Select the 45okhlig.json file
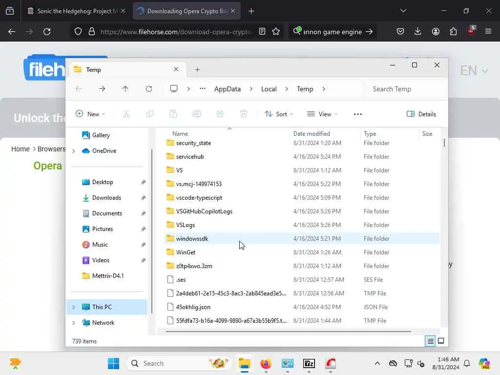Image resolution: width=500 pixels, height=375 pixels. click(302, 307)
